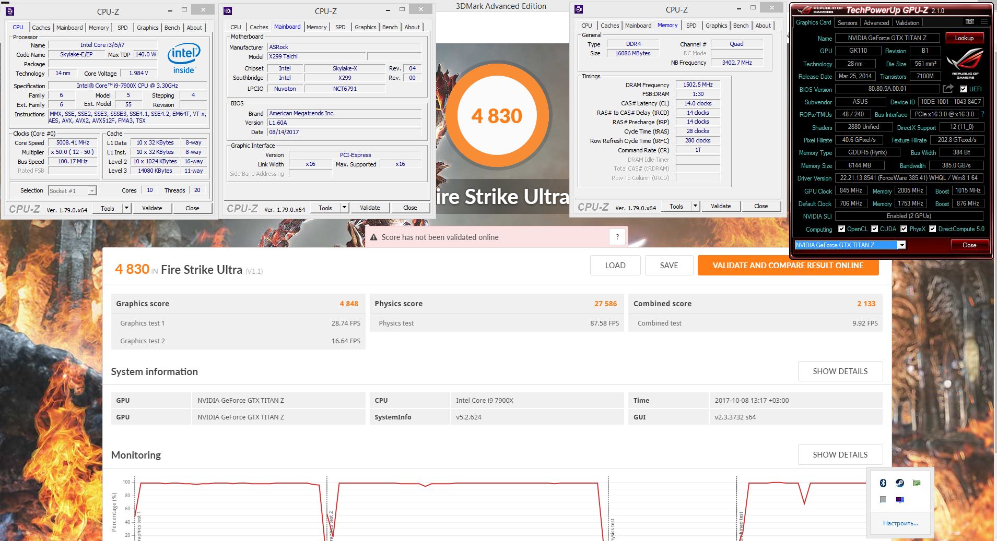
Task: Click the DRAM Frequency value 1502.5 MHz
Action: pos(698,85)
